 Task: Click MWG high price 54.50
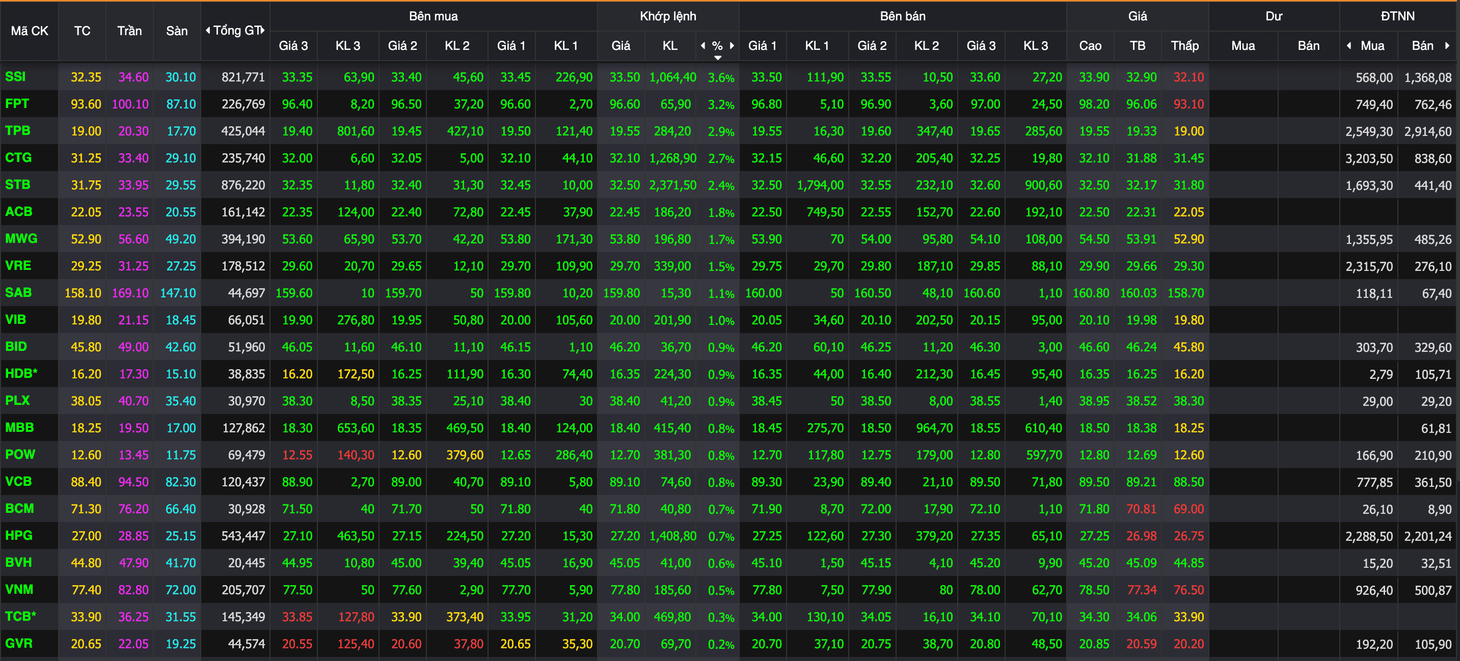1094,239
